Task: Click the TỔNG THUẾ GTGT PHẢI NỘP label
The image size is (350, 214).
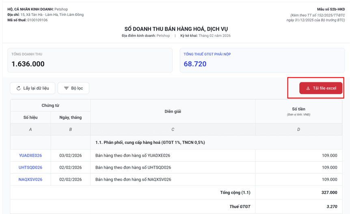Action: click(x=207, y=54)
